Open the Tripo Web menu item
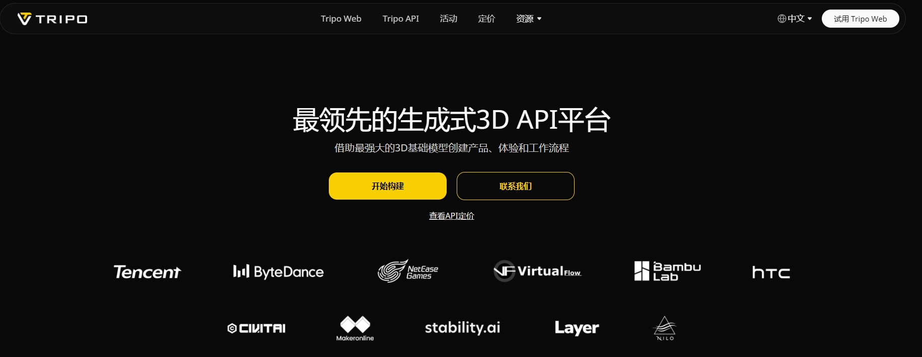 pyautogui.click(x=341, y=19)
